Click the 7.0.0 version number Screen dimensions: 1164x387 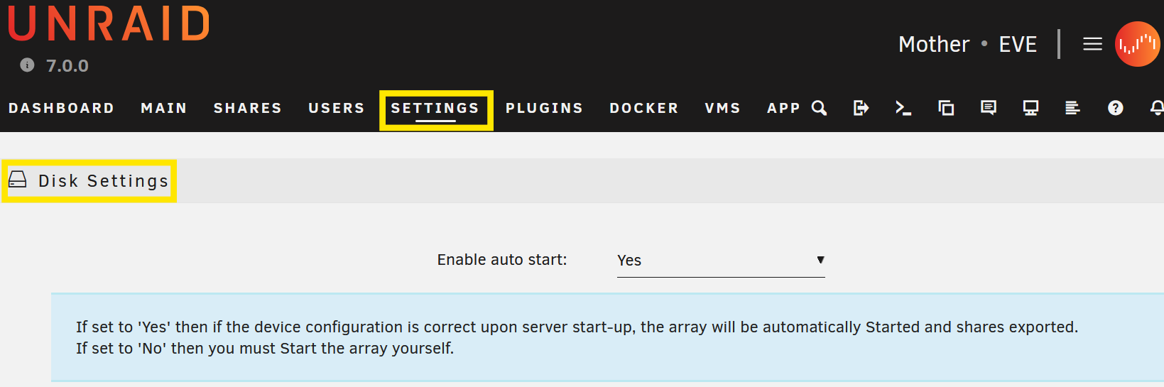[x=67, y=66]
